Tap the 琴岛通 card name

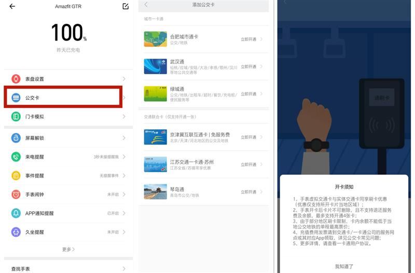(177, 189)
